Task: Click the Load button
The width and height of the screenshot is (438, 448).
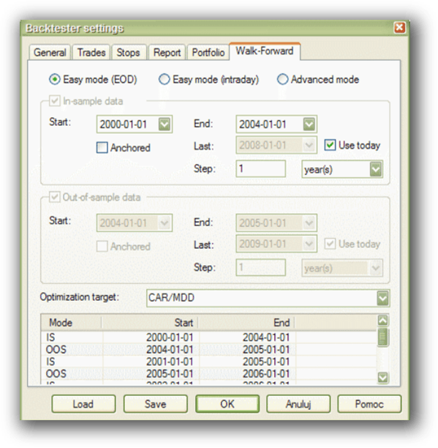Action: [x=83, y=404]
